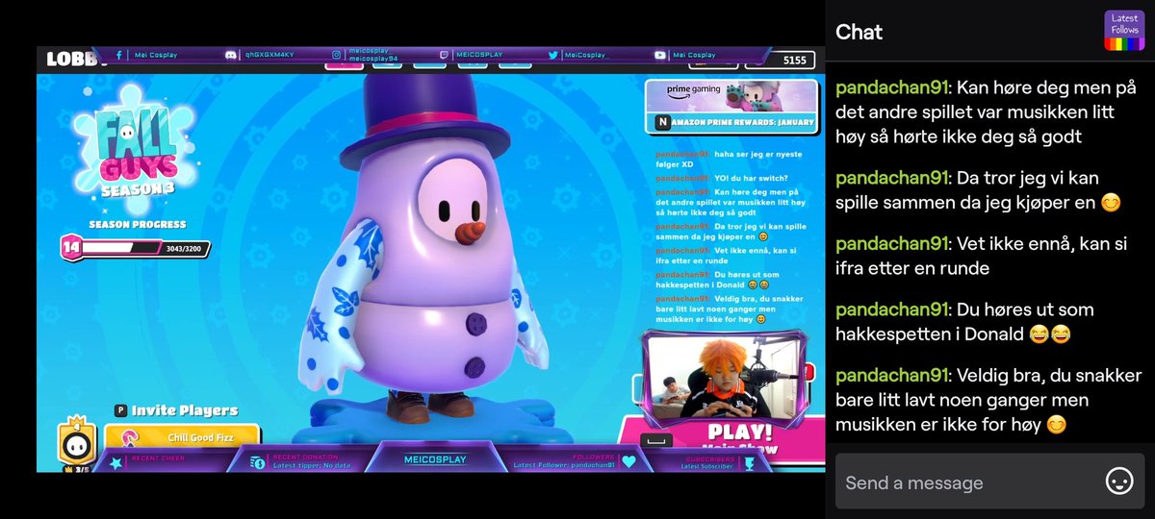Click Invite Players
1155x519 pixels.
pyautogui.click(x=185, y=410)
